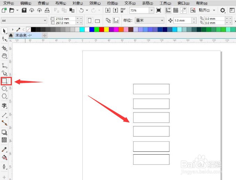Open the 查看 menu
The image size is (236, 180).
pyautogui.click(x=43, y=3)
